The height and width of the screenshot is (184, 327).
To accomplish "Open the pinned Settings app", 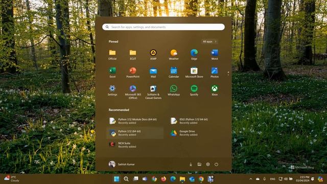I will click(112, 90).
